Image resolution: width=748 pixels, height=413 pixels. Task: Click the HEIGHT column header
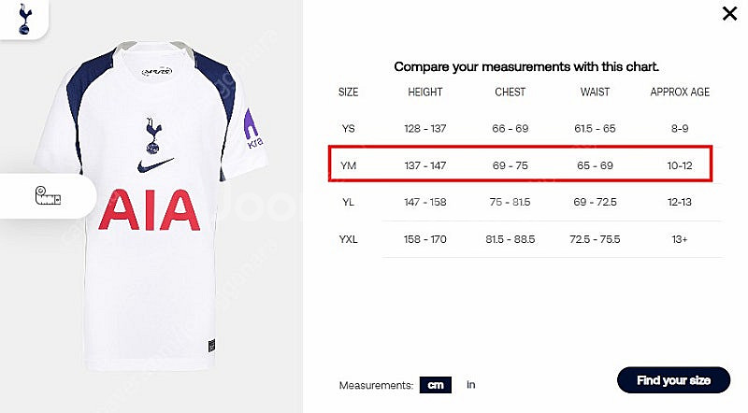click(425, 93)
